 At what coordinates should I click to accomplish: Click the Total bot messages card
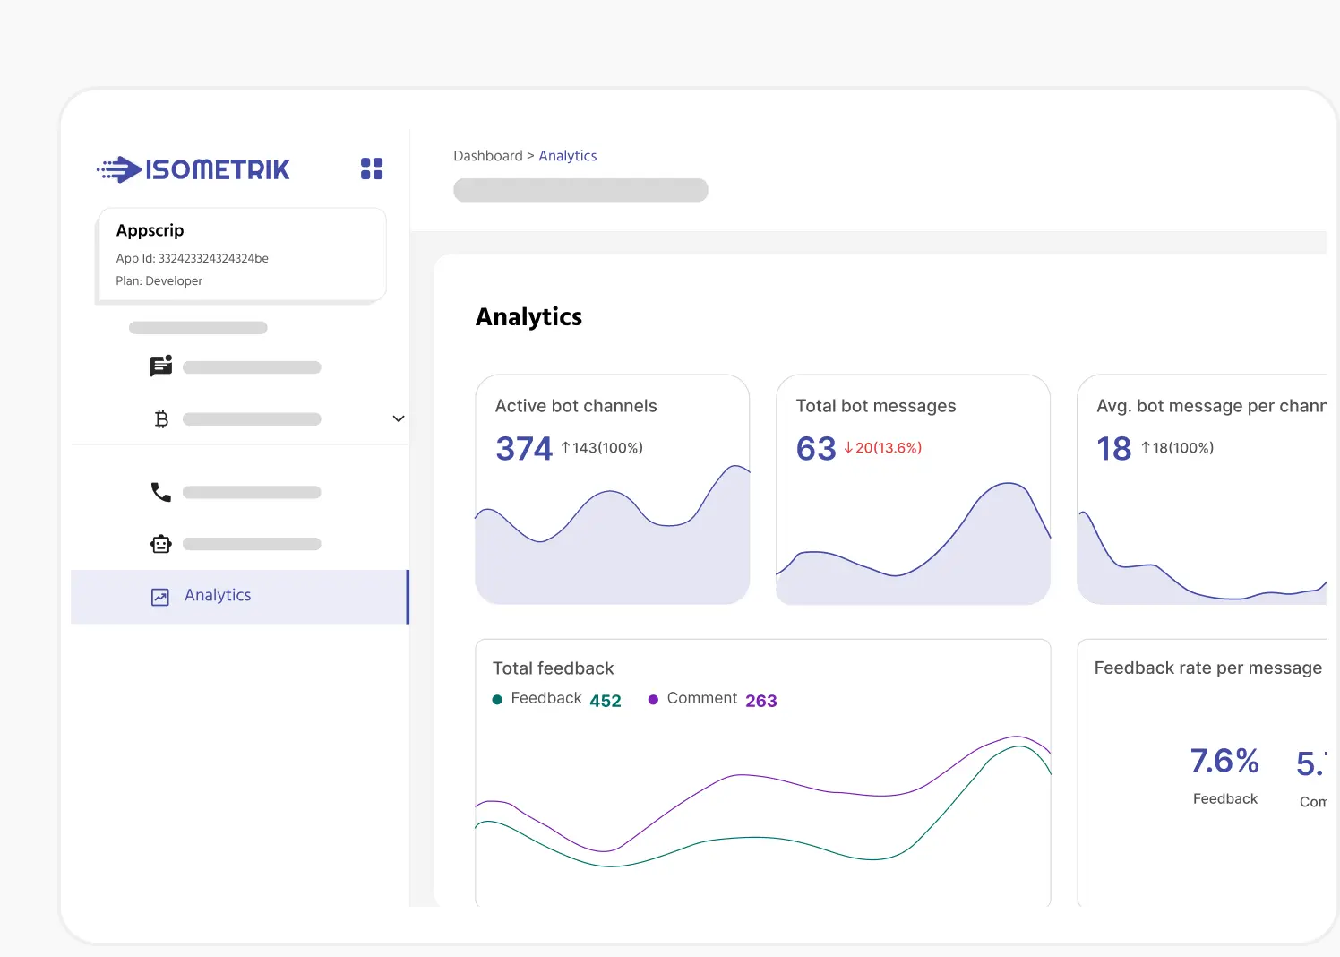[x=913, y=489]
